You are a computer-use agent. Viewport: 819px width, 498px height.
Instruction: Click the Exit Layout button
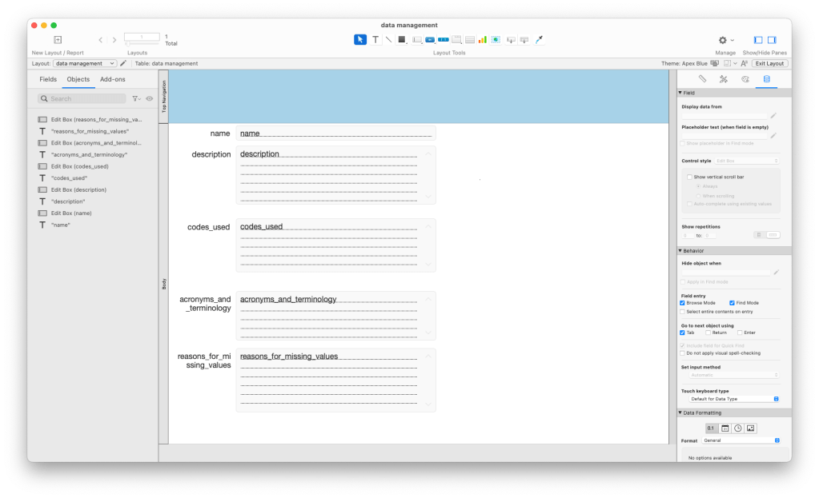[769, 63]
